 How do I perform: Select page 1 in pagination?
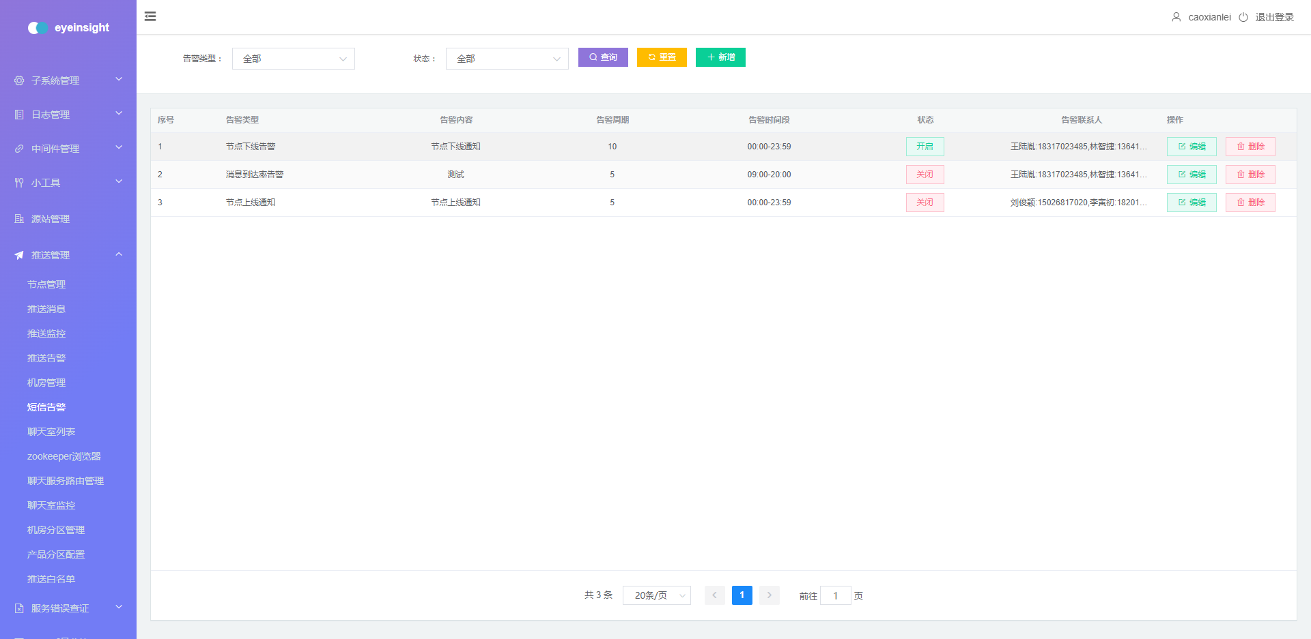[742, 595]
